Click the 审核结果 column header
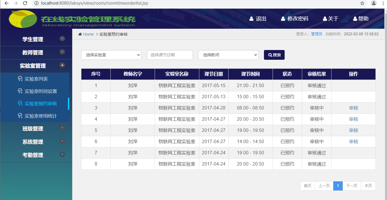 (x=317, y=74)
